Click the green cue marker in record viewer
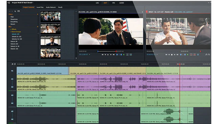This screenshot has width=220, height=124. tap(188, 55)
